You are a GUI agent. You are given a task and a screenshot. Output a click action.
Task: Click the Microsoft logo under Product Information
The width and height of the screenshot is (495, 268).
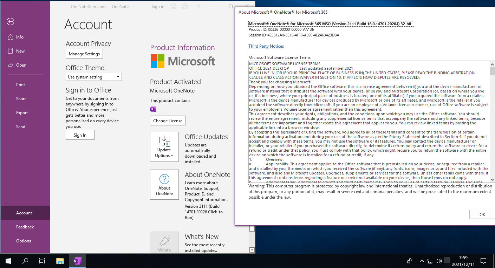183,61
